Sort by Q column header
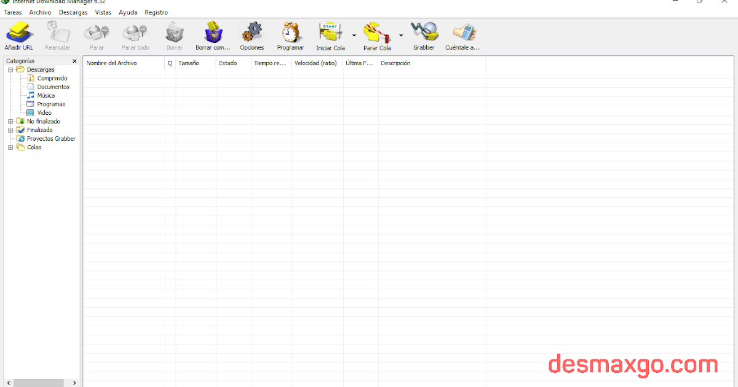738x387 pixels. [x=170, y=63]
